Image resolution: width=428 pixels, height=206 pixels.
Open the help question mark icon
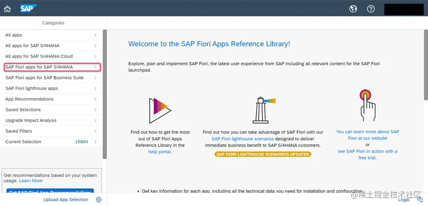pos(370,9)
